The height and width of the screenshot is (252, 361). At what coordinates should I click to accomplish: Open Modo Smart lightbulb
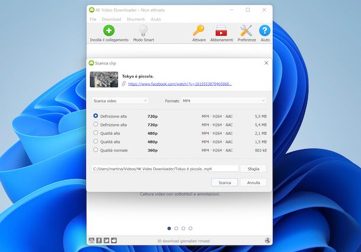click(x=143, y=31)
